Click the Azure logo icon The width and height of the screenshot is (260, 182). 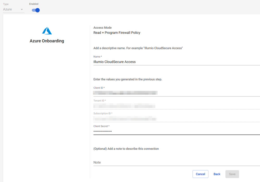47,31
